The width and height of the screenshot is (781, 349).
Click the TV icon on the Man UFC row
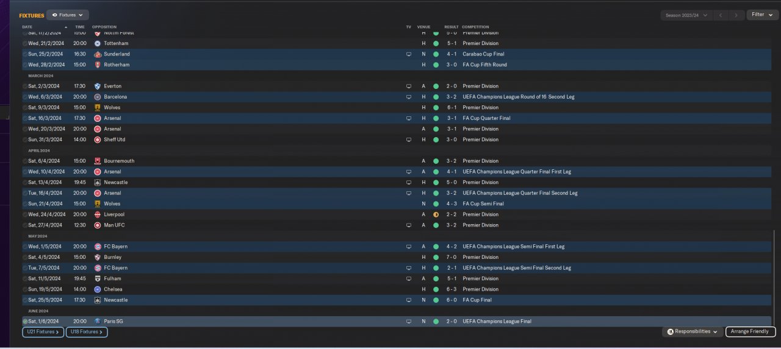coord(409,225)
